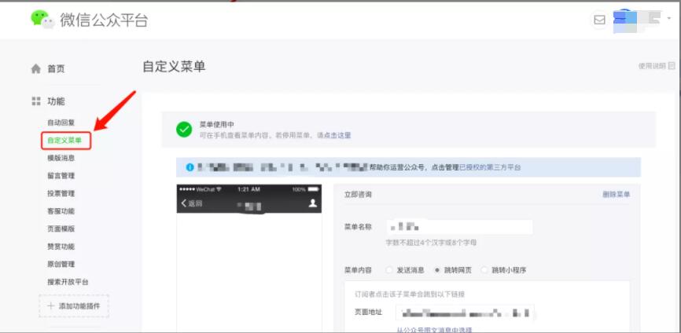
Task: Open the mail notification icon
Action: [600, 20]
